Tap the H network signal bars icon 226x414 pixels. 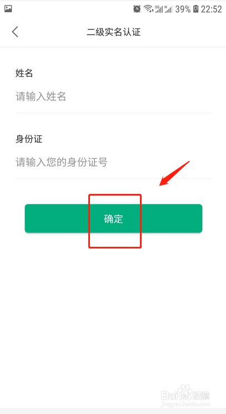click(168, 9)
